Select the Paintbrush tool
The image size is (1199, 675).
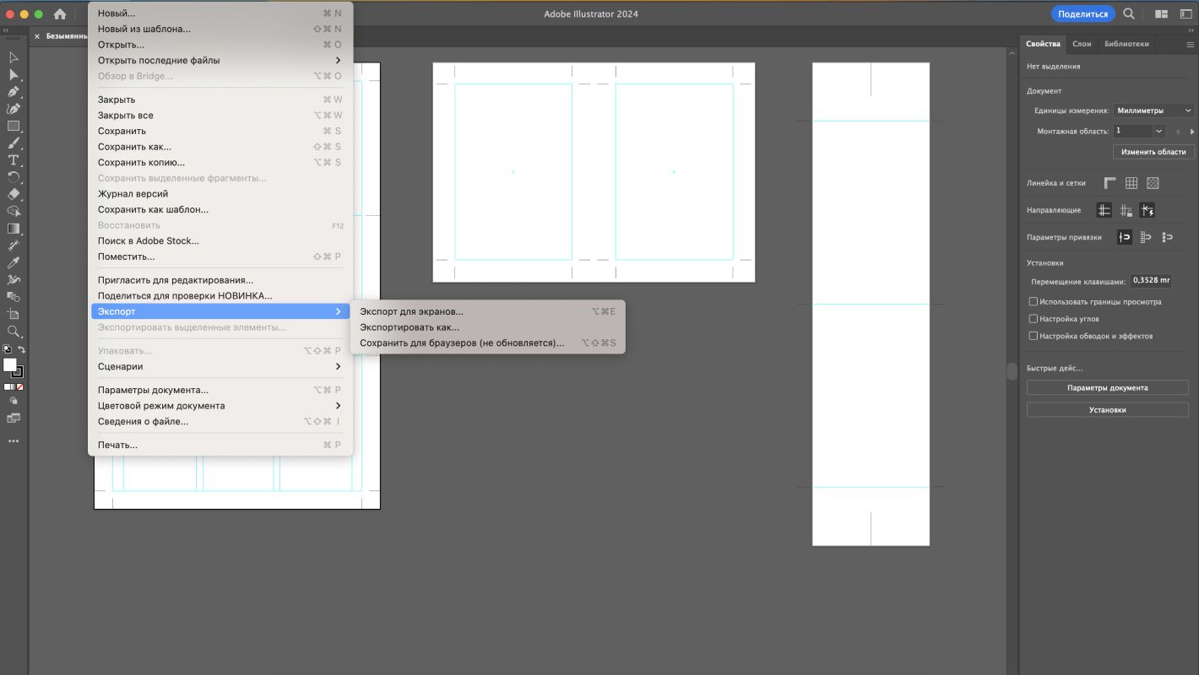[14, 143]
